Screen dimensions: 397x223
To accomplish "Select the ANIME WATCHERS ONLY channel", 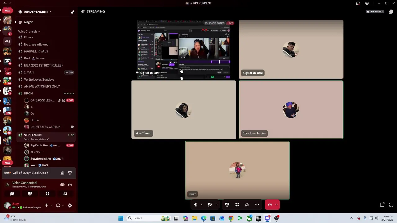I will click(46, 86).
